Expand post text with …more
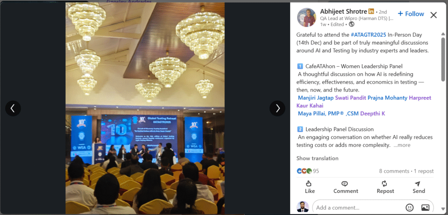 pos(402,145)
